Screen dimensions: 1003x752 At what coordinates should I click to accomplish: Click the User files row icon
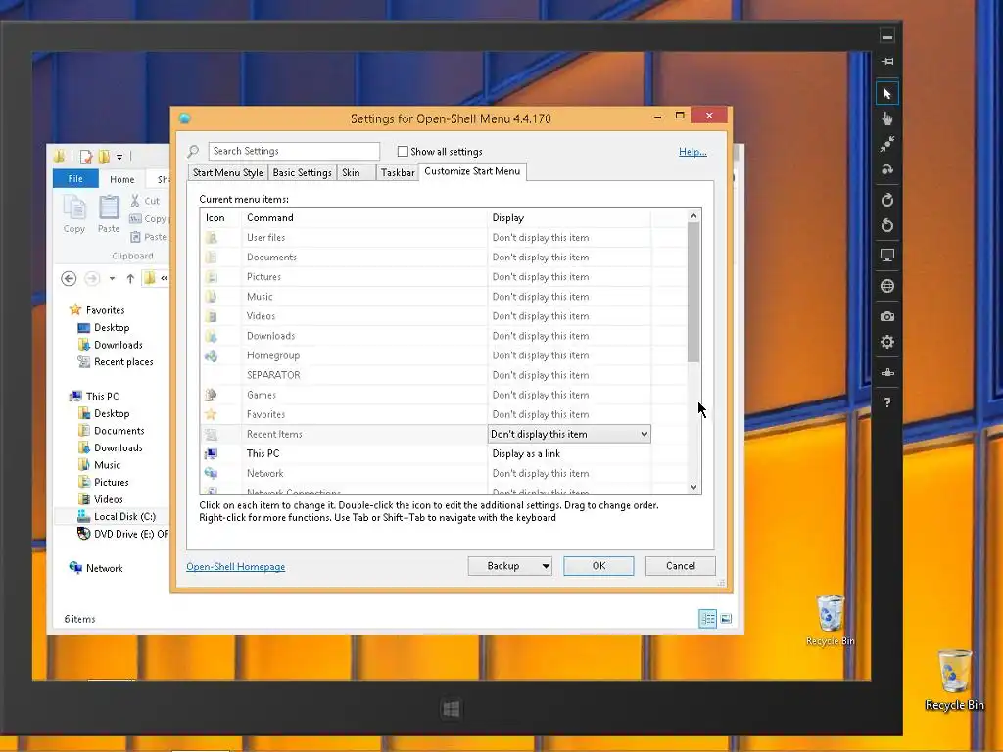pos(212,238)
